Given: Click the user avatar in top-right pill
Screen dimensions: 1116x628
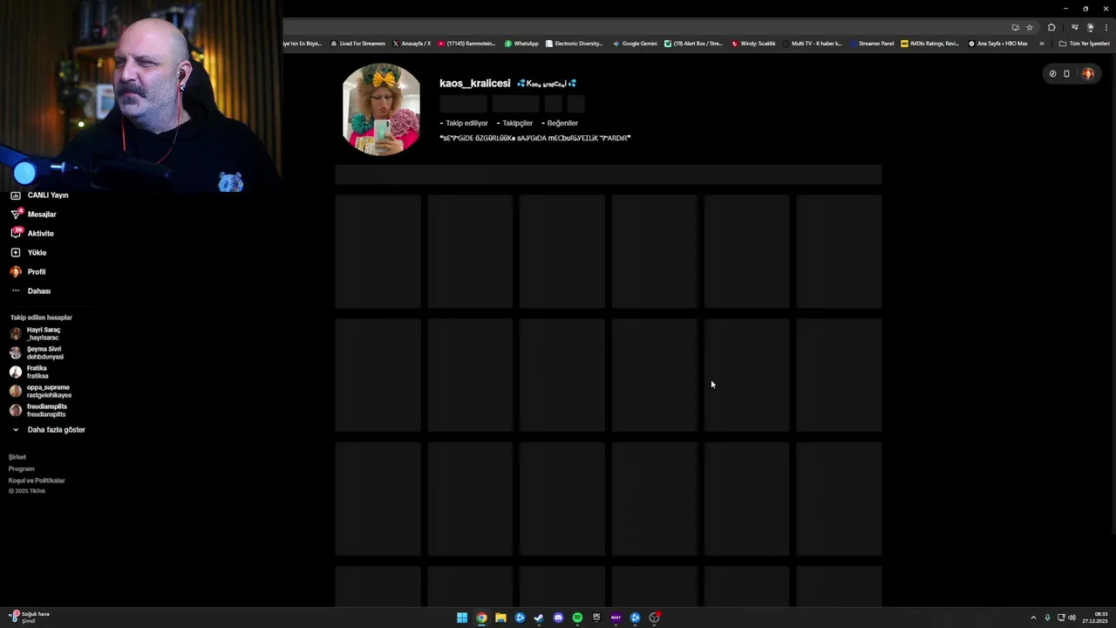Looking at the screenshot, I should point(1087,74).
